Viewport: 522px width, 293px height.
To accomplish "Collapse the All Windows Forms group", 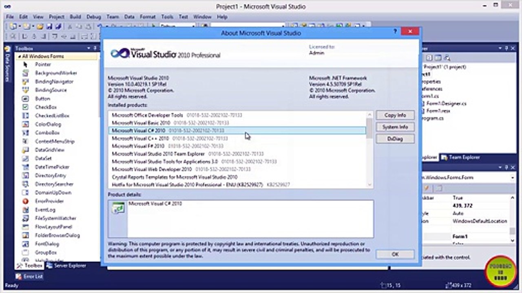I will (x=20, y=56).
